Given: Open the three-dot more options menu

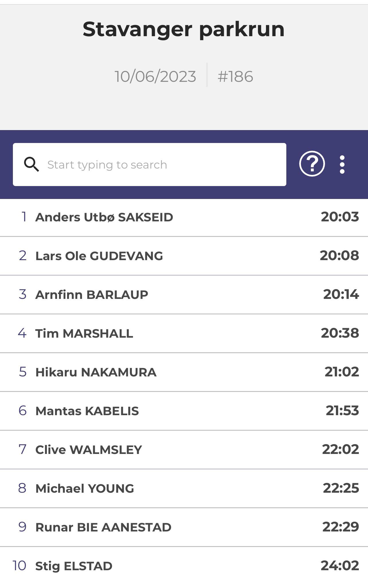Looking at the screenshot, I should coord(342,165).
